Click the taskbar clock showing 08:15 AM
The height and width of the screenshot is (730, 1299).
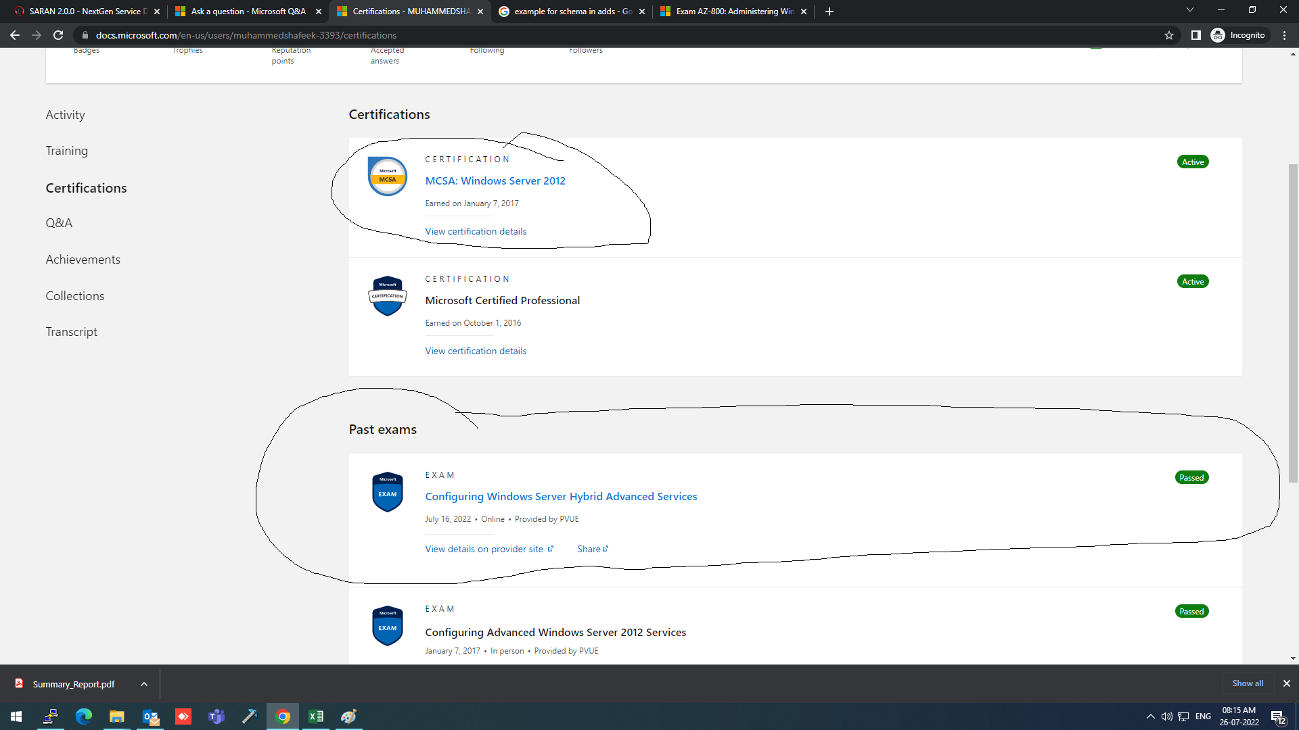pyautogui.click(x=1239, y=716)
